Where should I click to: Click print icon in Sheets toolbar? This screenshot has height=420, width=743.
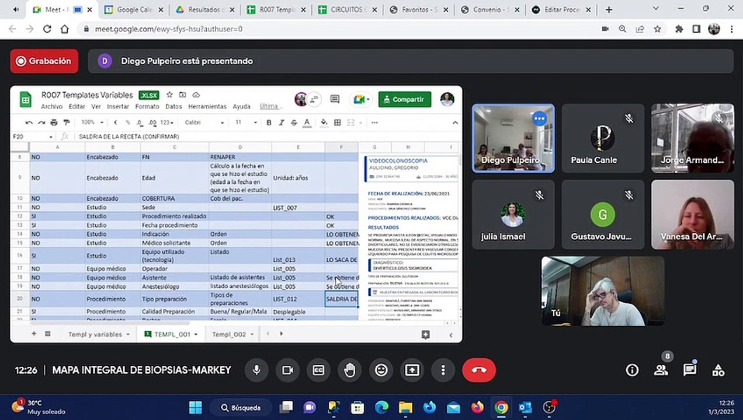54,123
